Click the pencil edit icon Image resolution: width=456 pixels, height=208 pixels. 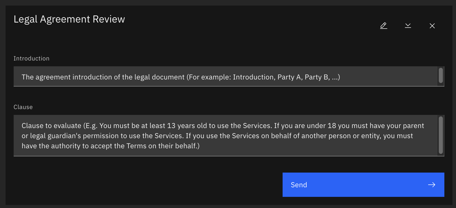[383, 26]
